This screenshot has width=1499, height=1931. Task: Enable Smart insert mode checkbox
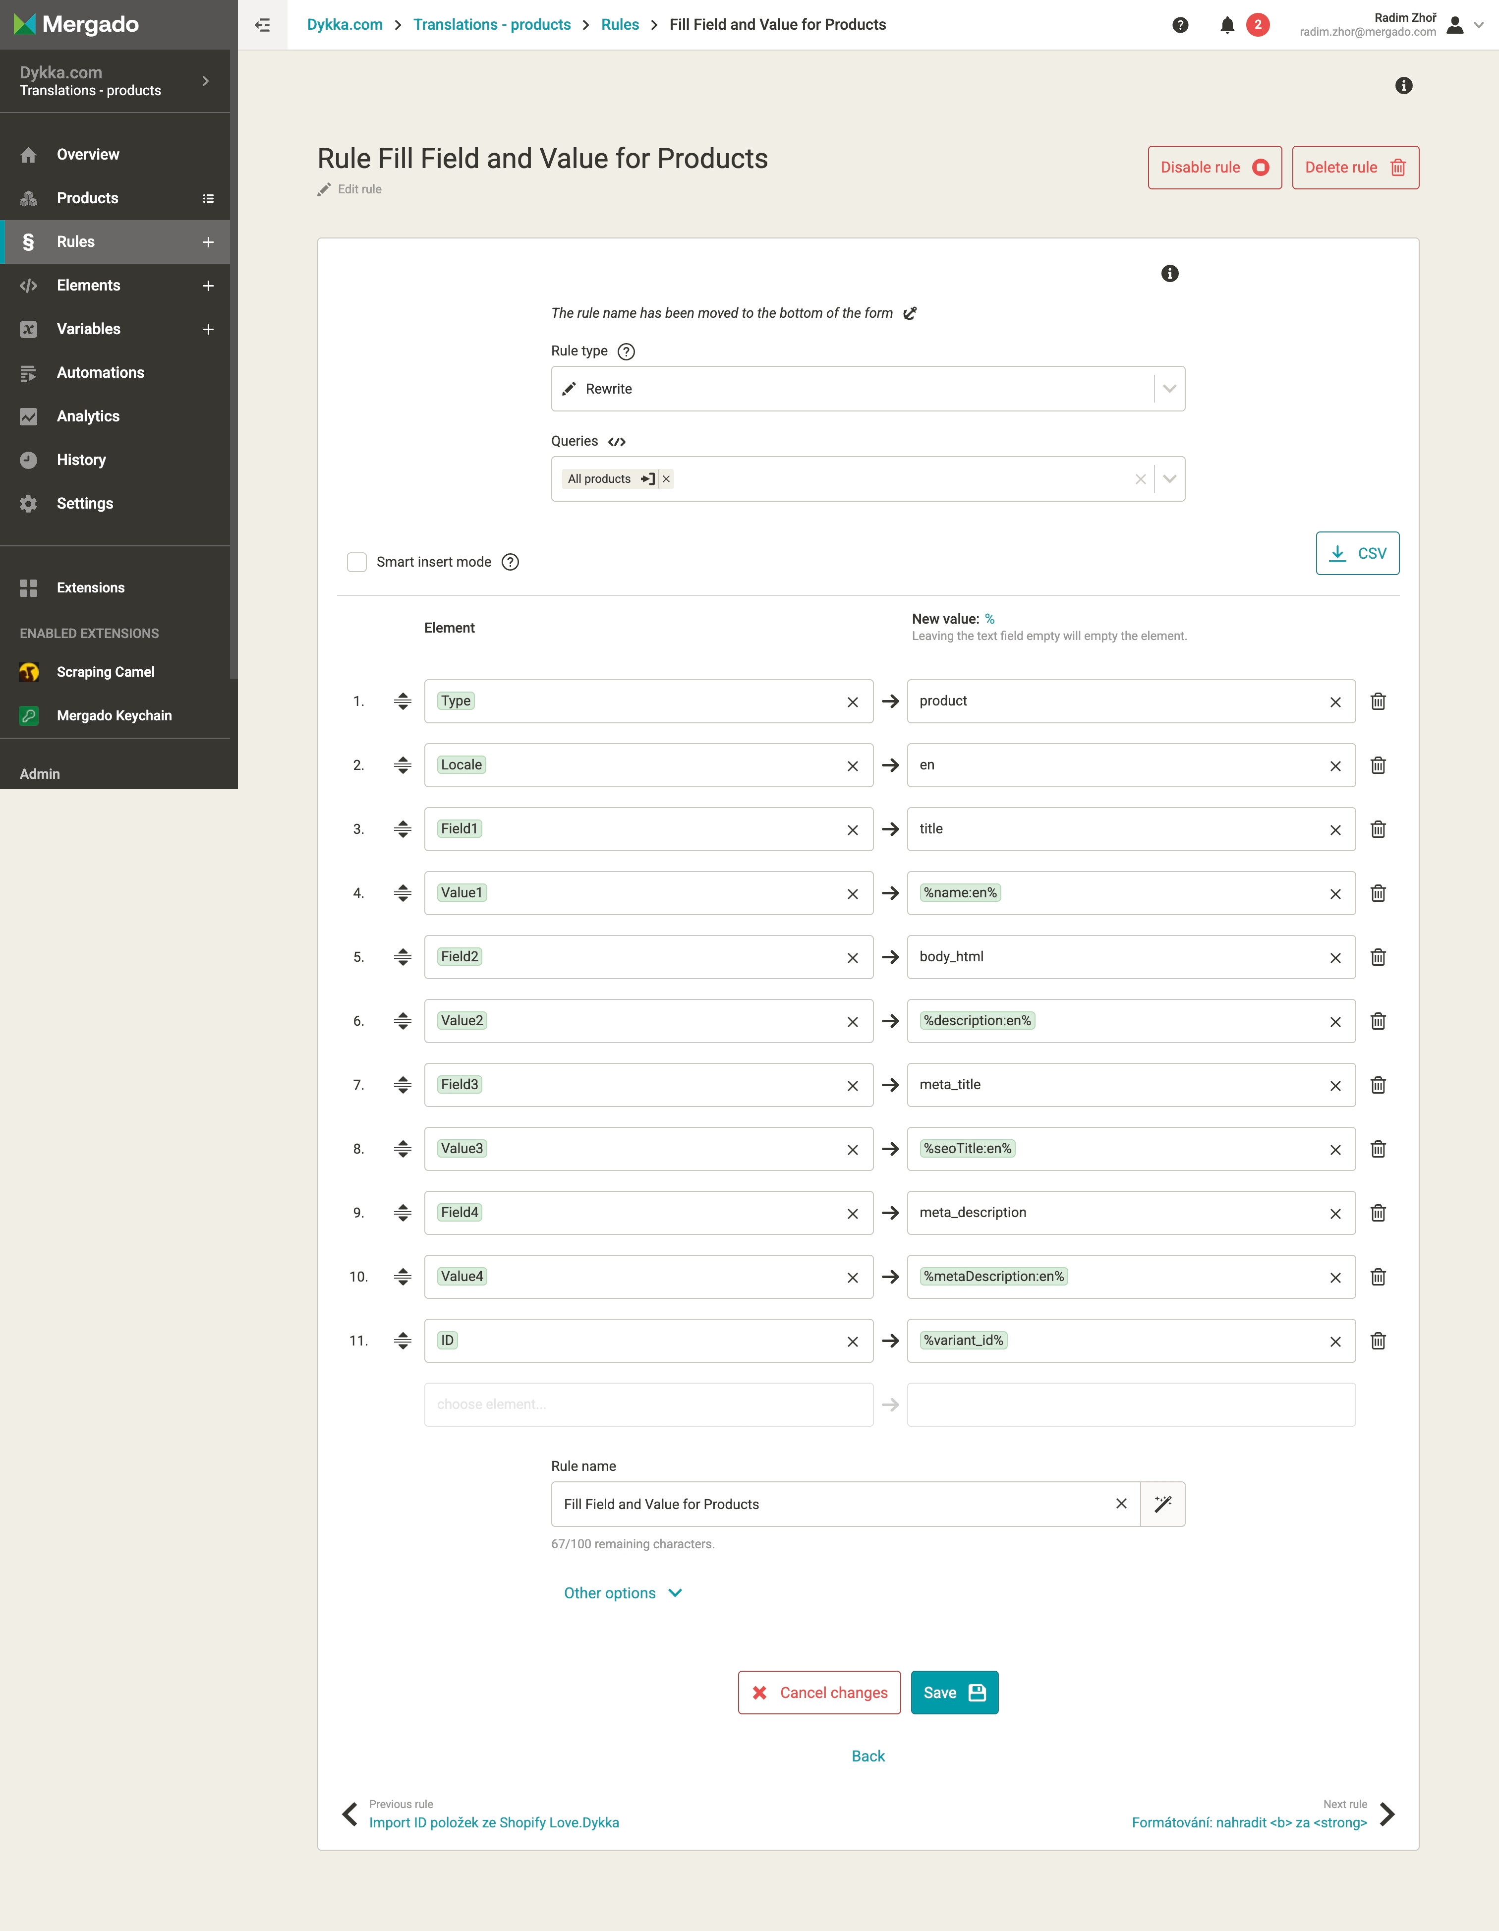pos(357,562)
